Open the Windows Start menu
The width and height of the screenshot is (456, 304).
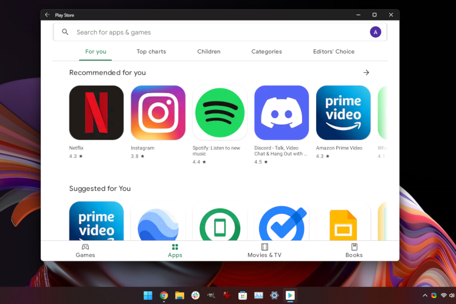148,295
